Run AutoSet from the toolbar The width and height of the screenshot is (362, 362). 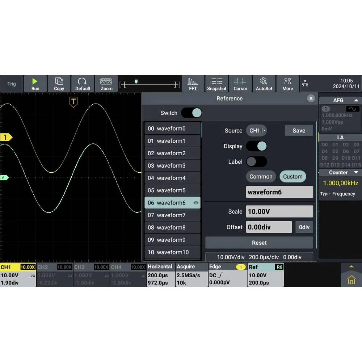click(264, 84)
